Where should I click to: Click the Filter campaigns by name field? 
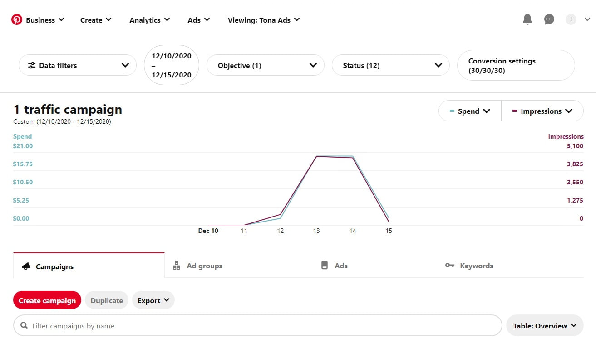click(x=263, y=326)
